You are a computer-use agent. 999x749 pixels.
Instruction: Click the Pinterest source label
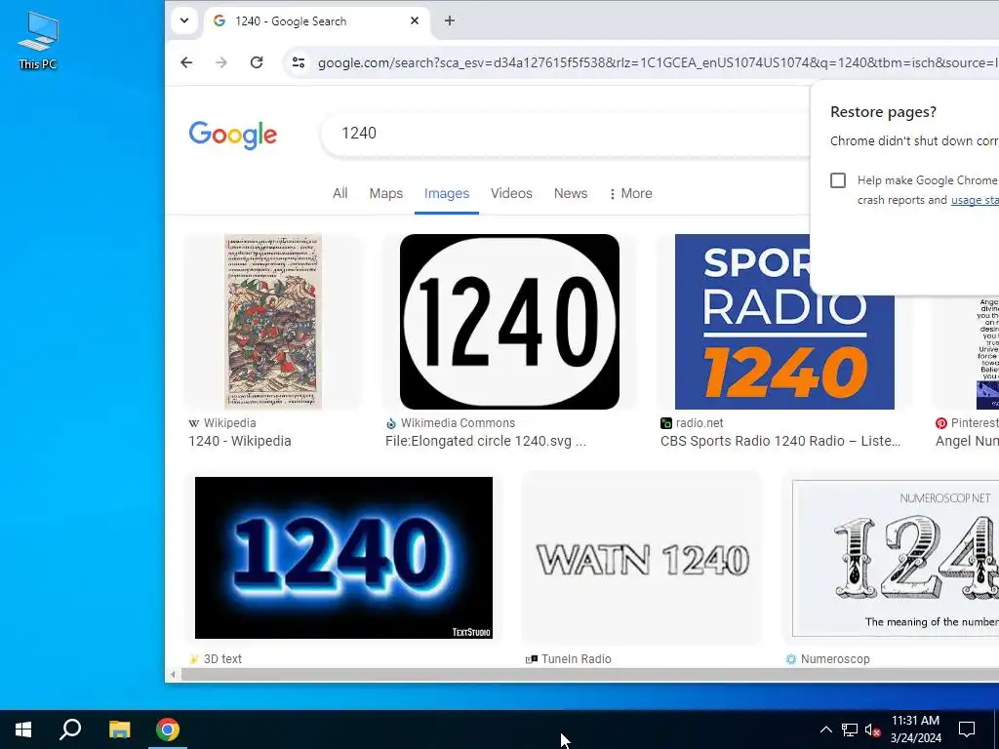click(975, 423)
